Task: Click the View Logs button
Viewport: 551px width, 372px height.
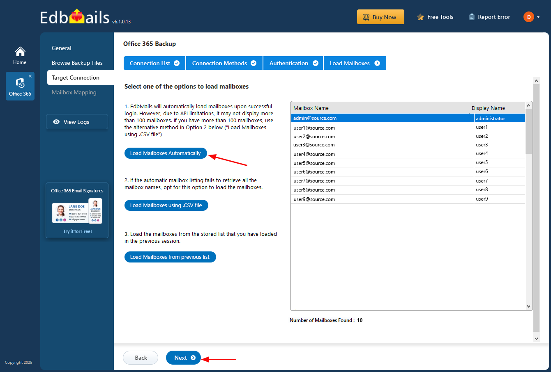Action: point(77,122)
